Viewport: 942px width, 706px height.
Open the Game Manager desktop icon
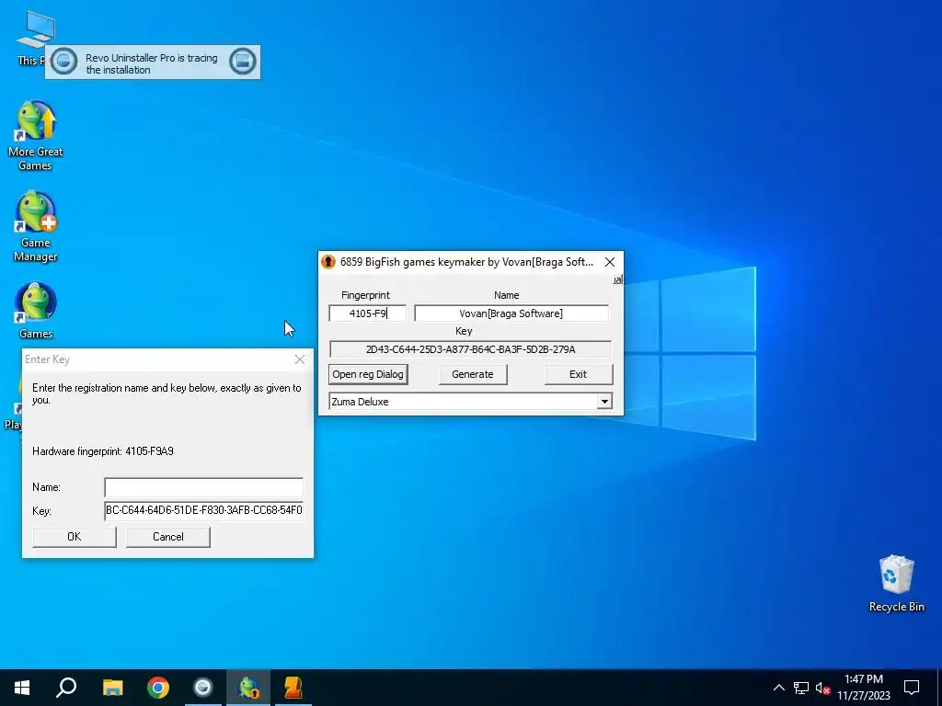pyautogui.click(x=36, y=227)
